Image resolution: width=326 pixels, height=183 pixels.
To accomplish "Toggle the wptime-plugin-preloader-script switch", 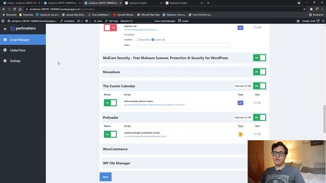I will coord(110,134).
